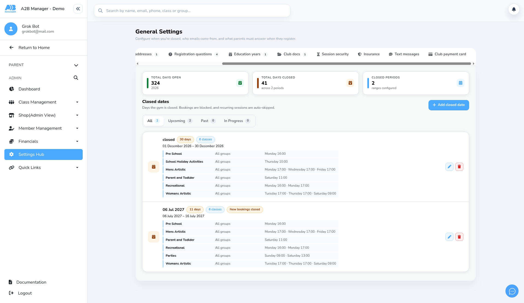Expand Shop(Admin View) submenu
The image size is (524, 303).
[77, 115]
